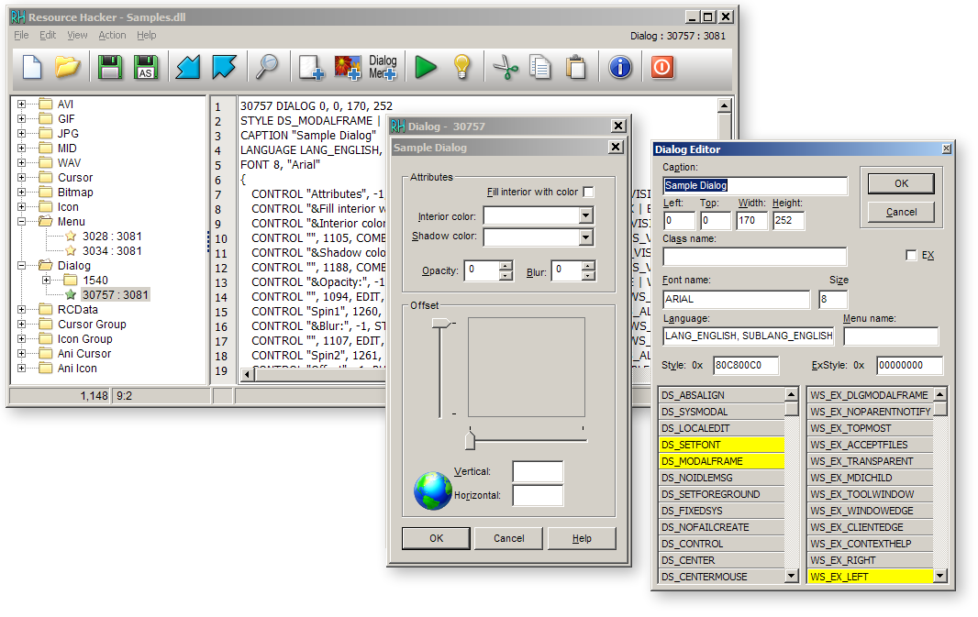Click the red power Exit icon

click(662, 67)
